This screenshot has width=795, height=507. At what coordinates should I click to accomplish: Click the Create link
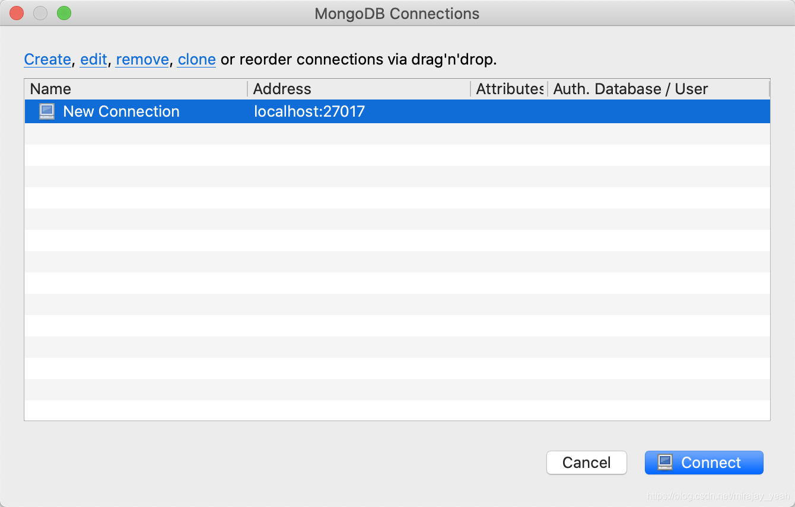(x=47, y=59)
